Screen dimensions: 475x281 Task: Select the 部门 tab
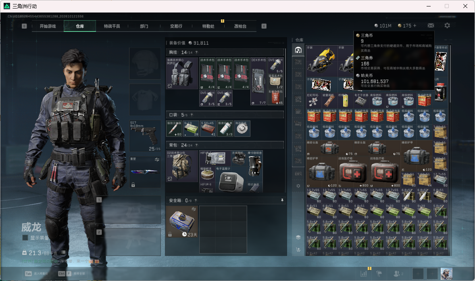pyautogui.click(x=144, y=26)
